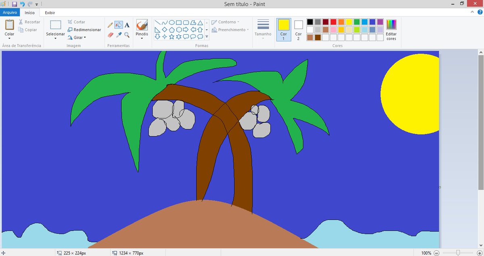Click the zoom in plus button
The width and height of the screenshot is (484, 256).
pos(480,253)
